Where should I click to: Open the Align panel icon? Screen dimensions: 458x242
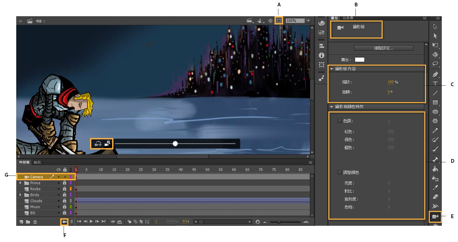point(321,46)
